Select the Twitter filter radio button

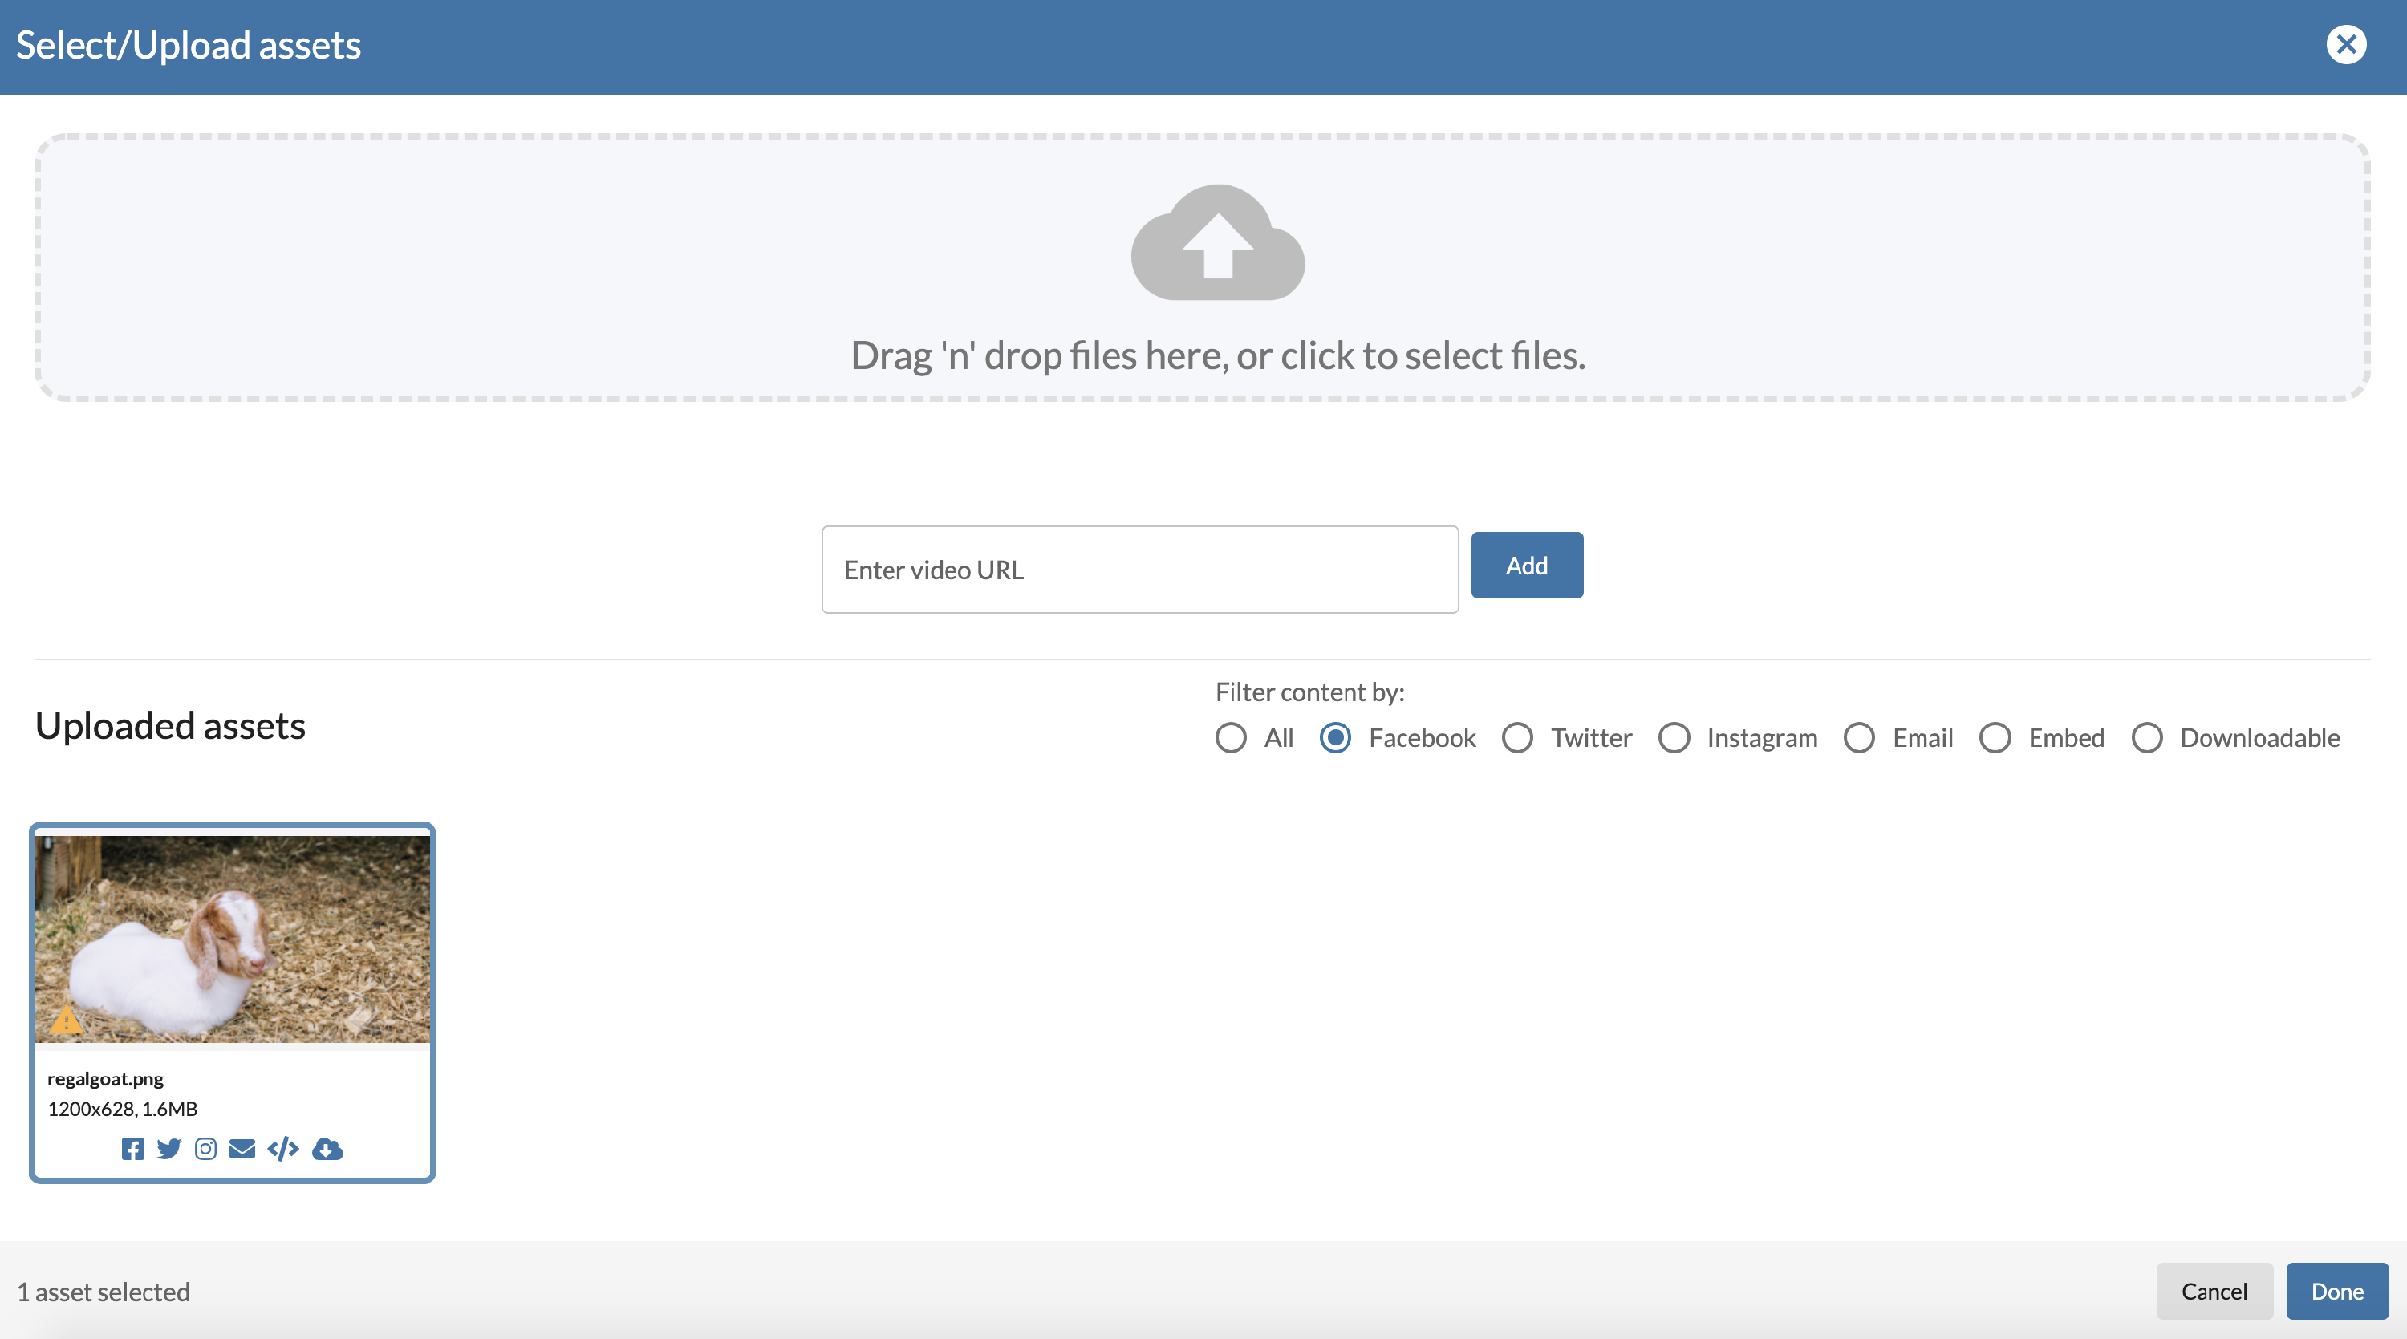click(x=1517, y=737)
